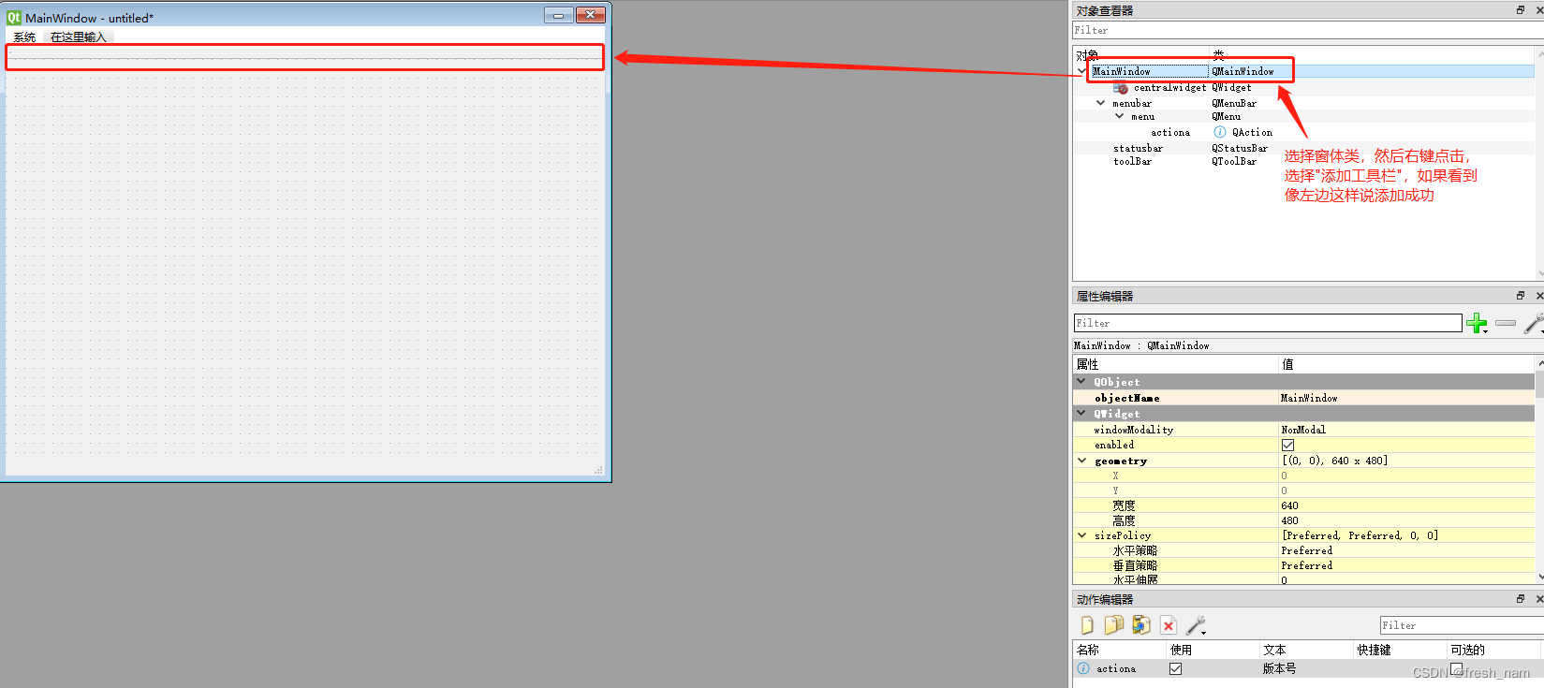Click the actiona info icon in action list
Viewport: 1544px width, 688px height.
pyautogui.click(x=1083, y=668)
